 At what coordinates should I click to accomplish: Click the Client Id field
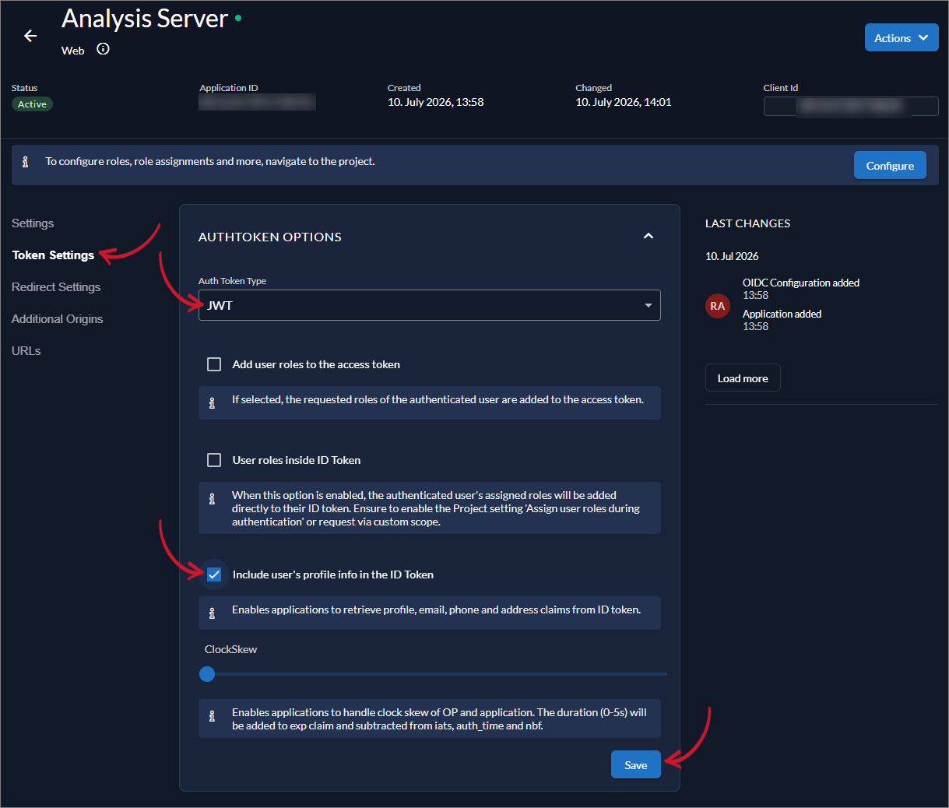[x=851, y=106]
